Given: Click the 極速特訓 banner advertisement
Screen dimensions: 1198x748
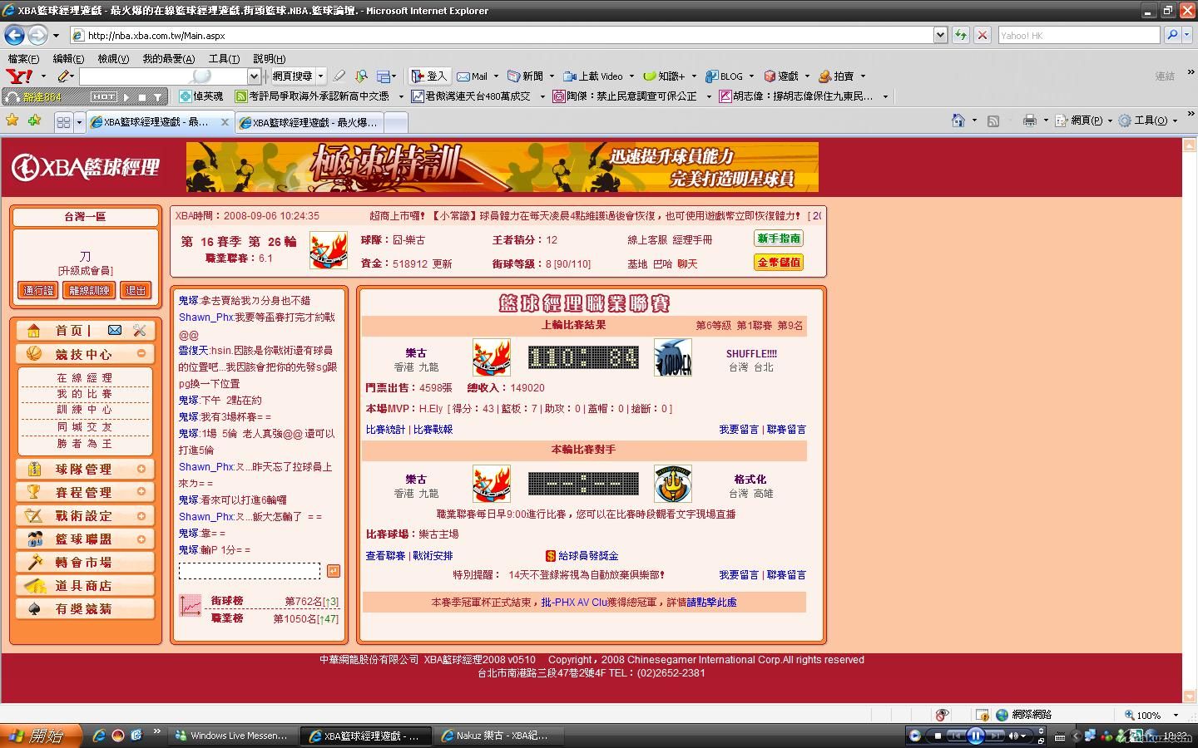Looking at the screenshot, I should pyautogui.click(x=502, y=167).
